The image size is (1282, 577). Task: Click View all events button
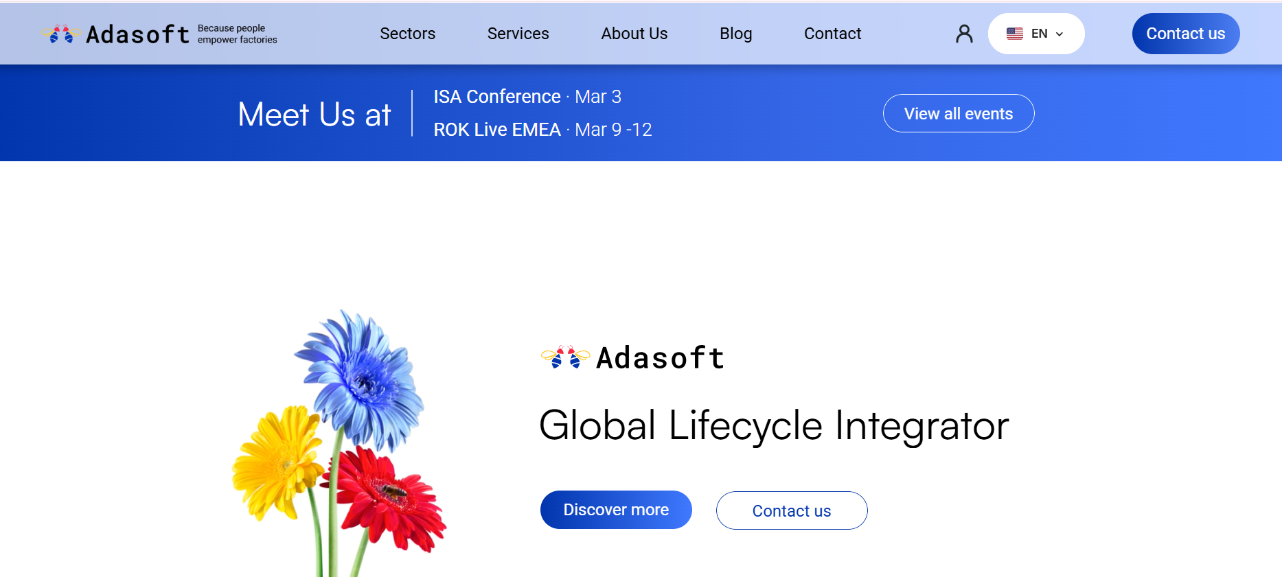[x=958, y=113]
